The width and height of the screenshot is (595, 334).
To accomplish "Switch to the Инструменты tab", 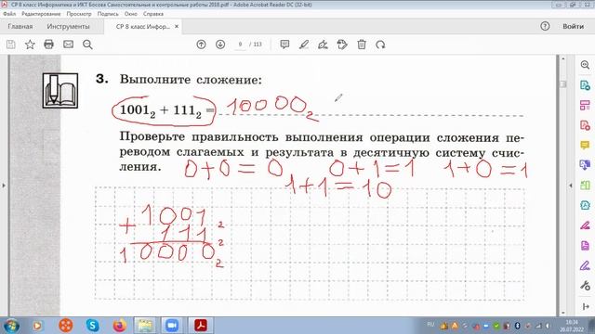I will click(68, 26).
